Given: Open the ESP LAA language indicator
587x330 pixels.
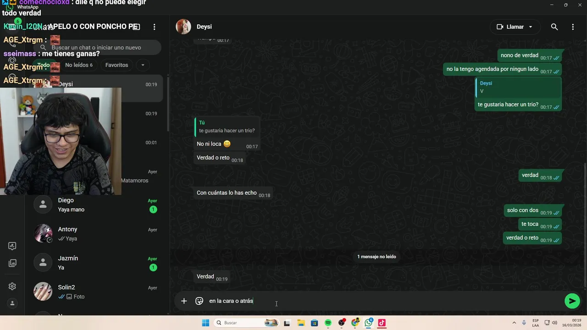Looking at the screenshot, I should pos(536,323).
